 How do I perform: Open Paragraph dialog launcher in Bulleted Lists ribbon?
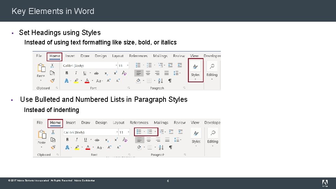[185, 154]
